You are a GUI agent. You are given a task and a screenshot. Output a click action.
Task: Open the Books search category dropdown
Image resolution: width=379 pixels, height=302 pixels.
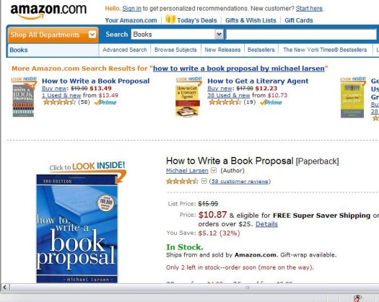coord(219,35)
